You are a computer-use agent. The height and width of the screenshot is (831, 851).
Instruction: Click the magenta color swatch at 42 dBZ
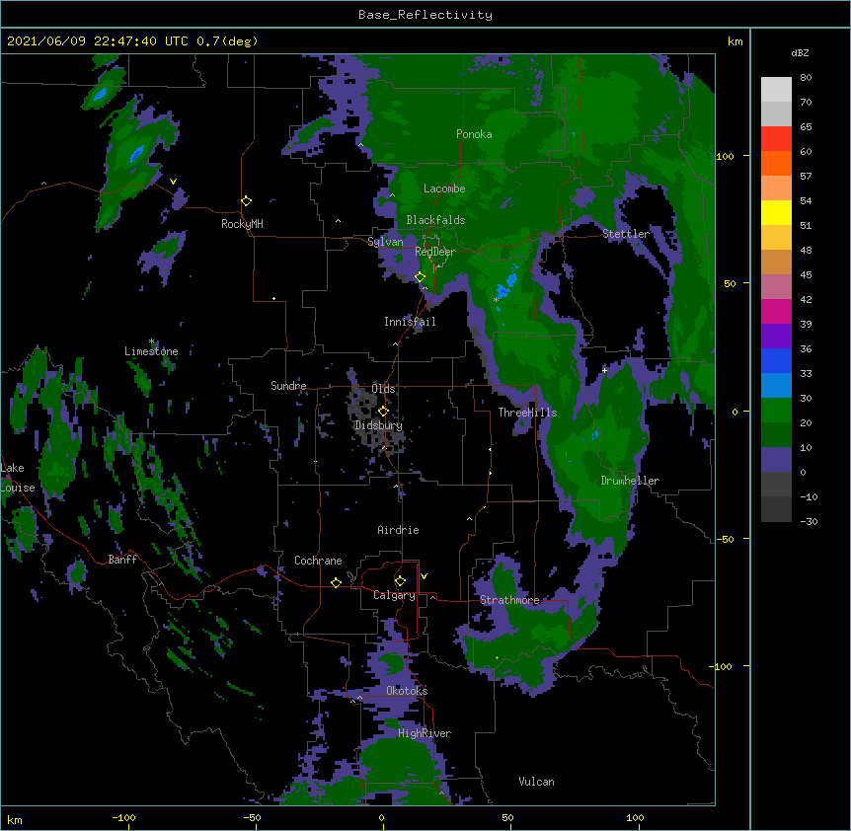point(776,311)
